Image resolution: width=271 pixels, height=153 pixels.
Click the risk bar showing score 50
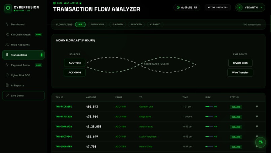(x=209, y=107)
